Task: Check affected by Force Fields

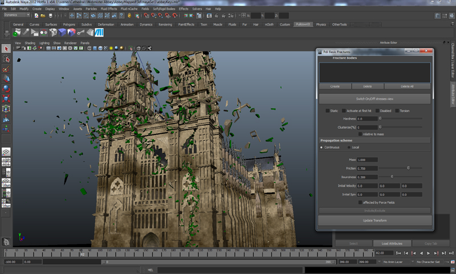Action: 360,202
